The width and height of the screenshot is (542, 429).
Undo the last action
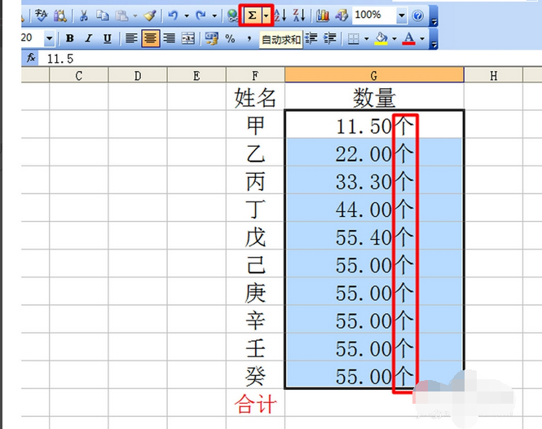(173, 15)
